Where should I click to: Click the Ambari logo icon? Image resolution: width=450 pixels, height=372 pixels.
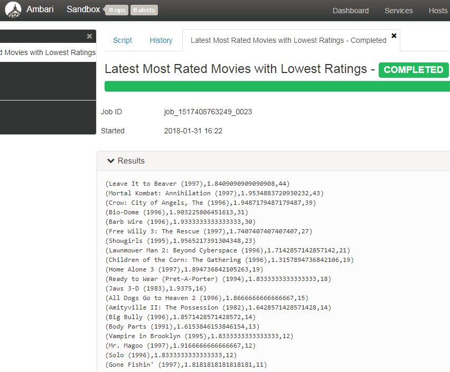(x=13, y=10)
